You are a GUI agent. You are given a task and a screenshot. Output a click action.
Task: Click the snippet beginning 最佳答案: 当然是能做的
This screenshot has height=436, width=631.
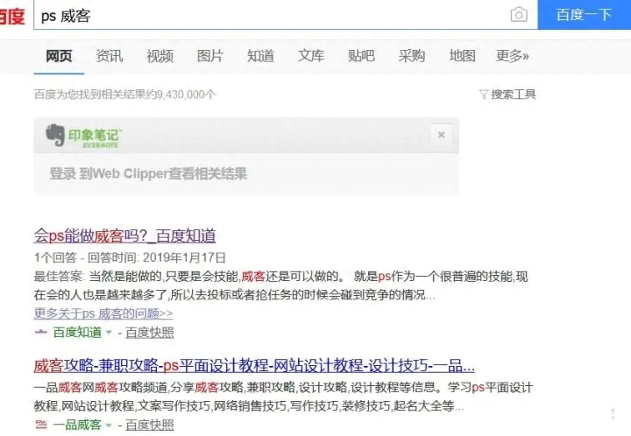coord(281,285)
